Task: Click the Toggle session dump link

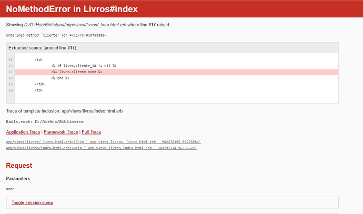Action: tap(32, 202)
